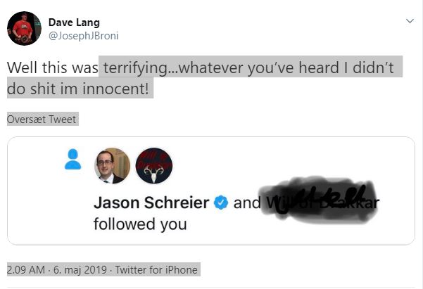
Task: Click the deer skull round avatar
Action: click(153, 166)
